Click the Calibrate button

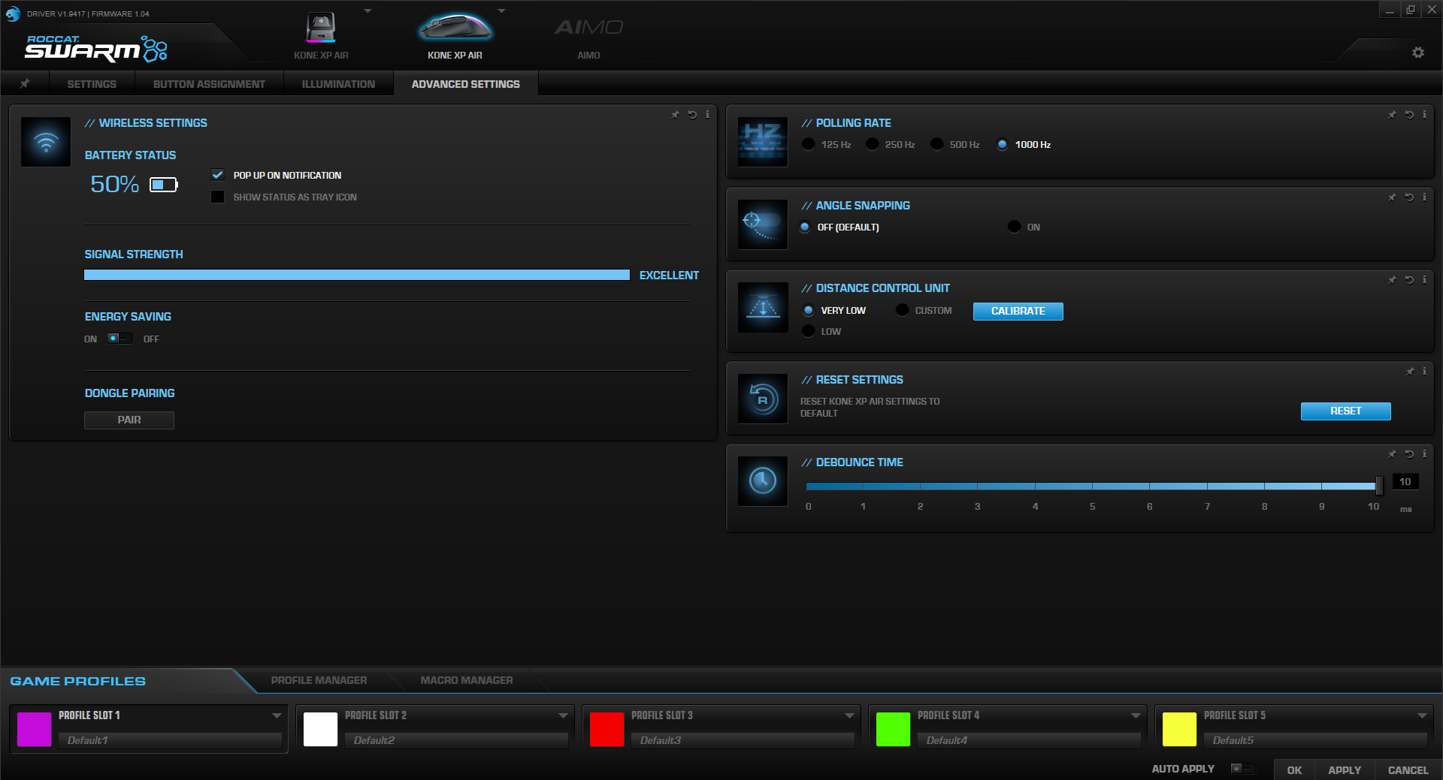[1018, 311]
